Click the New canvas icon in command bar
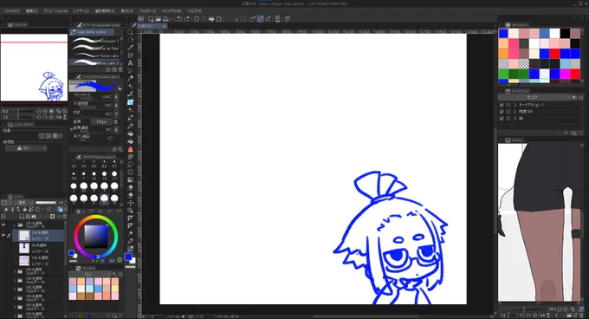Image resolution: width=589 pixels, height=319 pixels. click(x=151, y=19)
